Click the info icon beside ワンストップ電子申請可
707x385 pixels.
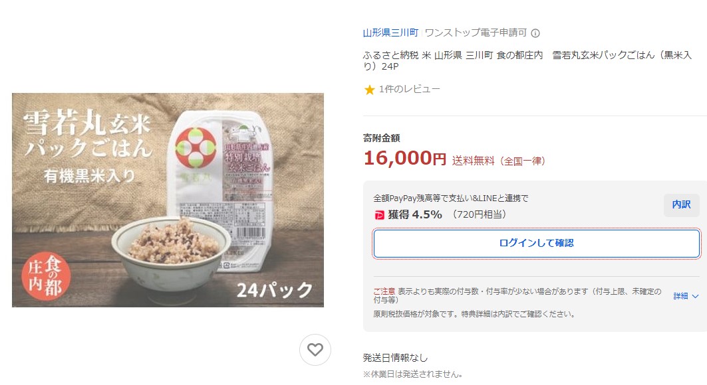(535, 33)
